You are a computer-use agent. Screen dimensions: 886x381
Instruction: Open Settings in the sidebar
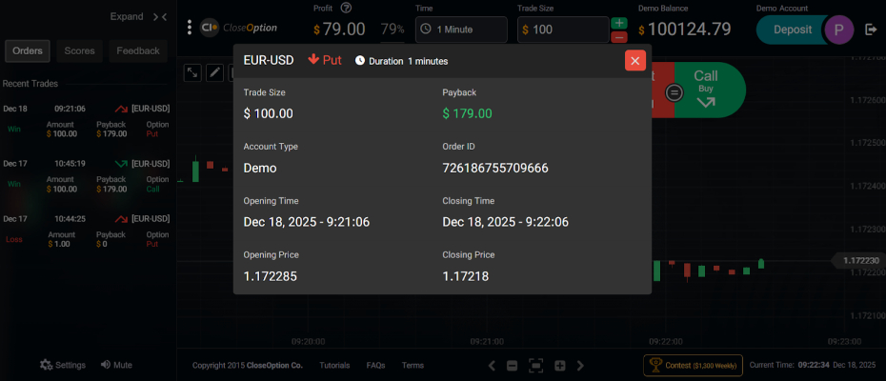pos(63,365)
